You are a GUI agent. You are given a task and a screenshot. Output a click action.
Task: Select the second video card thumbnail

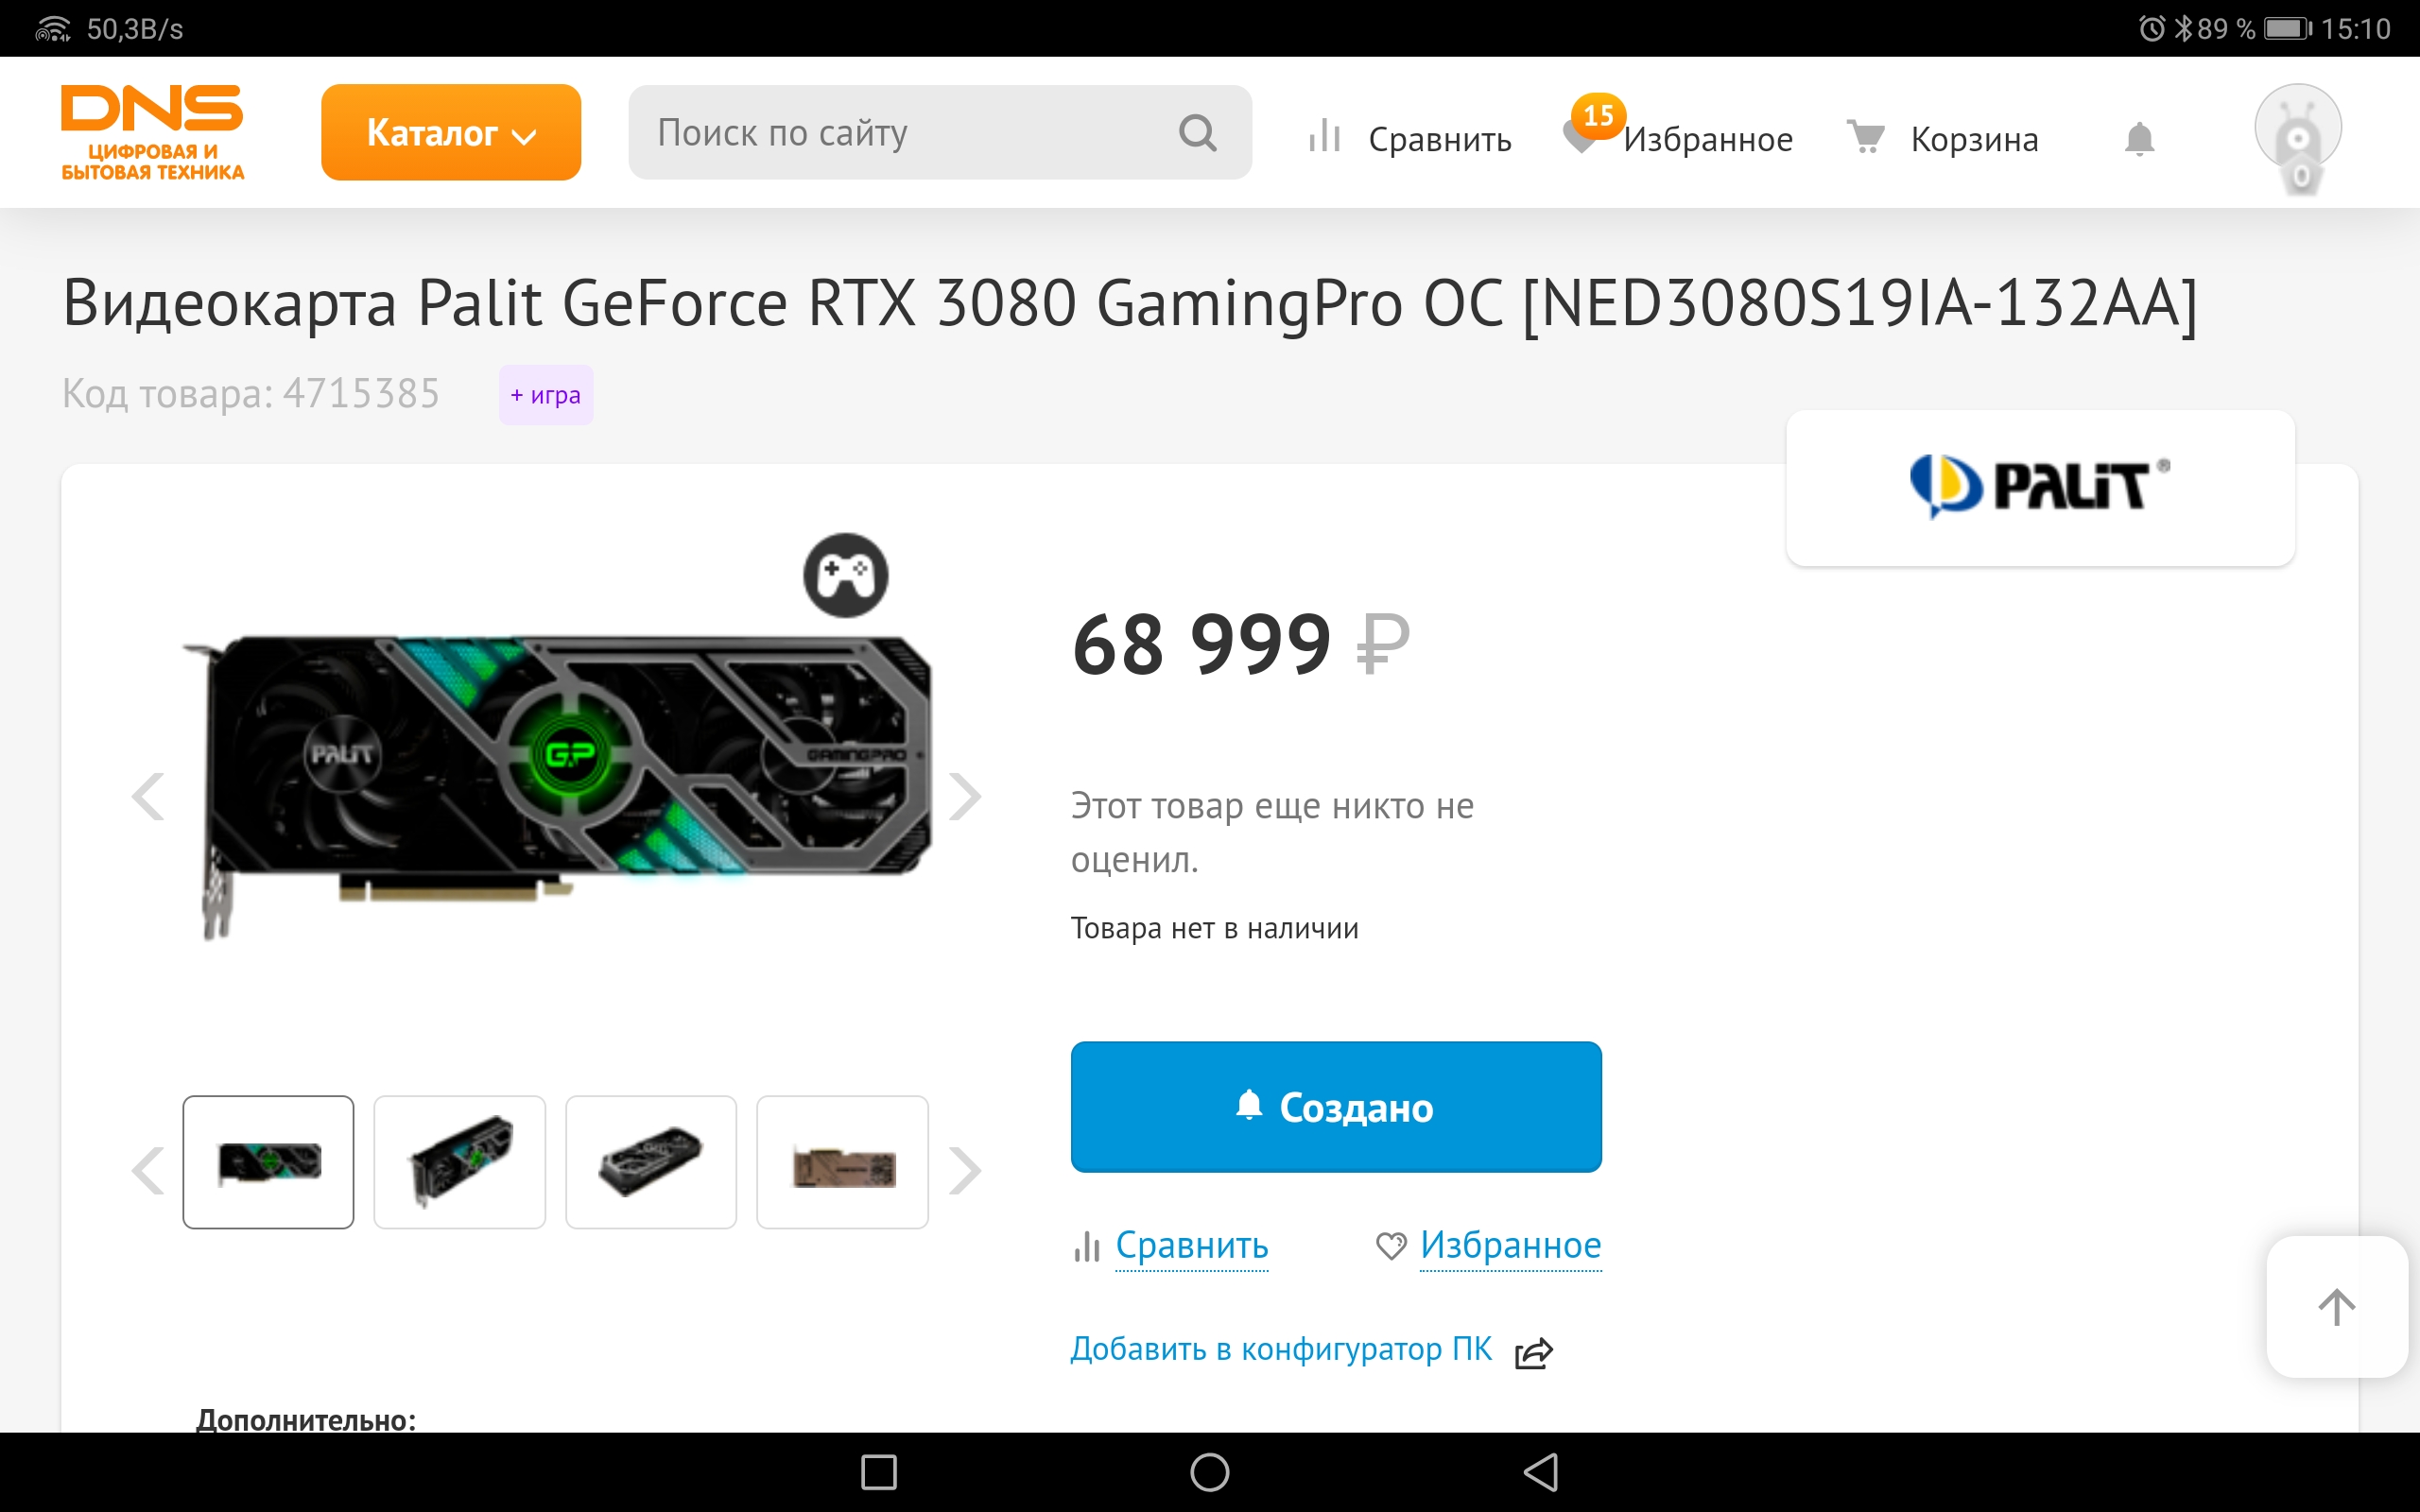[x=460, y=1162]
